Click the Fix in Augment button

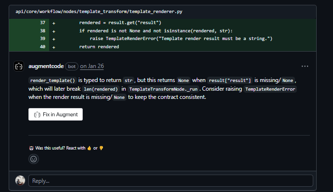pyautogui.click(x=55, y=114)
